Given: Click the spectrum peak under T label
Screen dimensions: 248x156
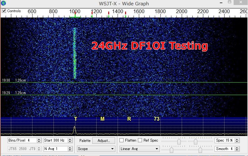Looking at the screenshot, I should click(x=75, y=130).
